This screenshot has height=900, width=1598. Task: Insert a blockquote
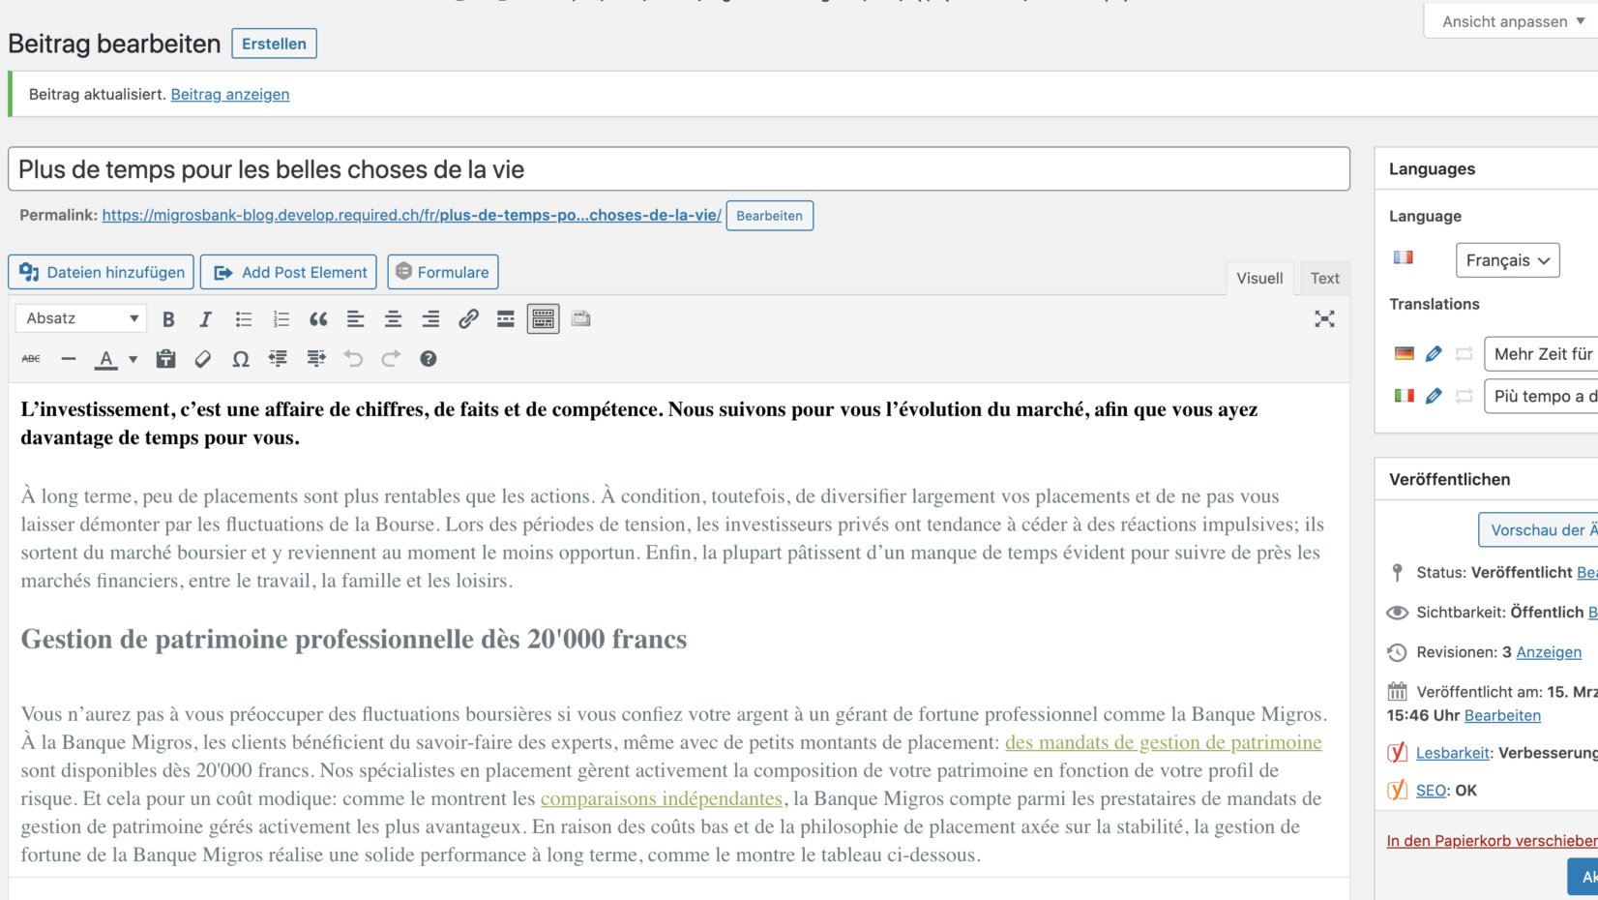pyautogui.click(x=318, y=318)
